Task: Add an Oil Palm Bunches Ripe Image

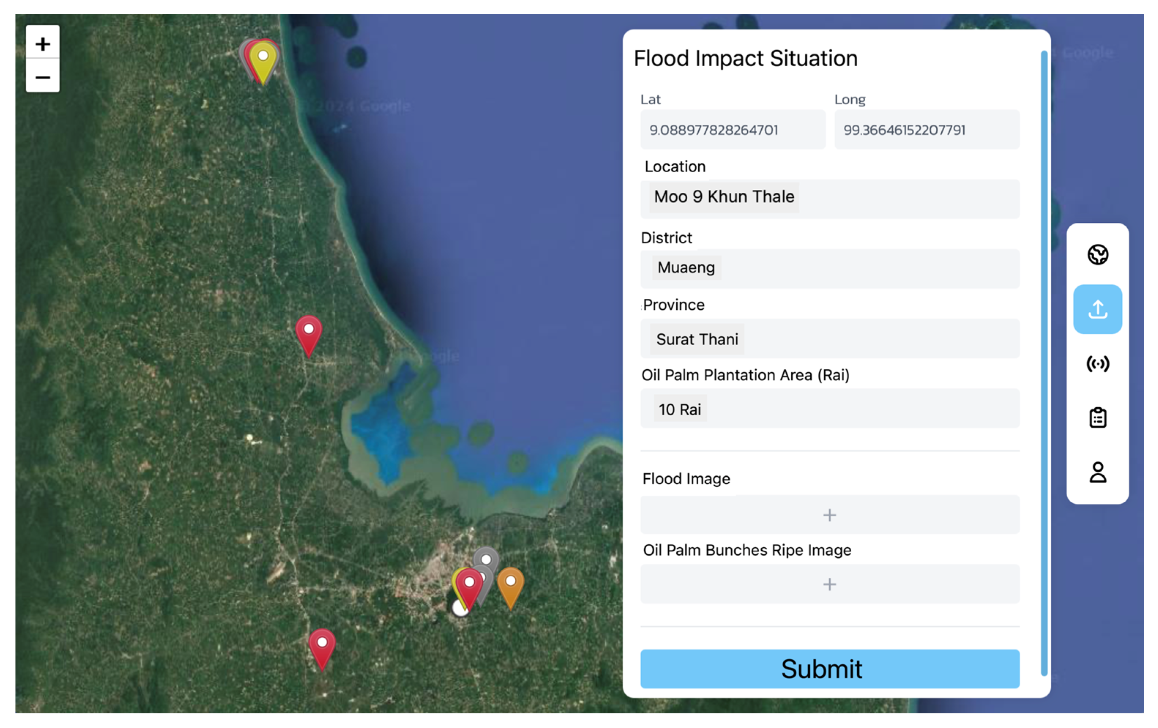Action: 829,584
